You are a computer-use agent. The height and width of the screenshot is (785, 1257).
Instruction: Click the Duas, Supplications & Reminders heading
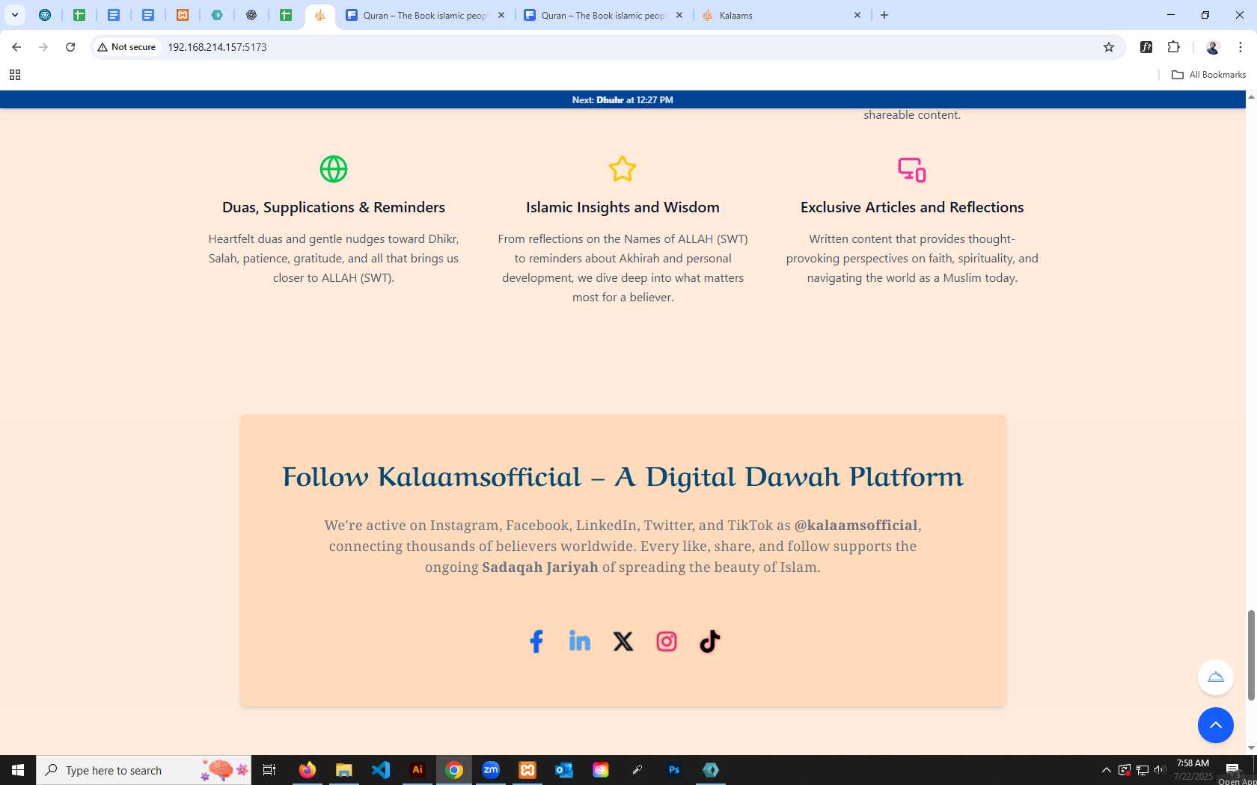(334, 207)
